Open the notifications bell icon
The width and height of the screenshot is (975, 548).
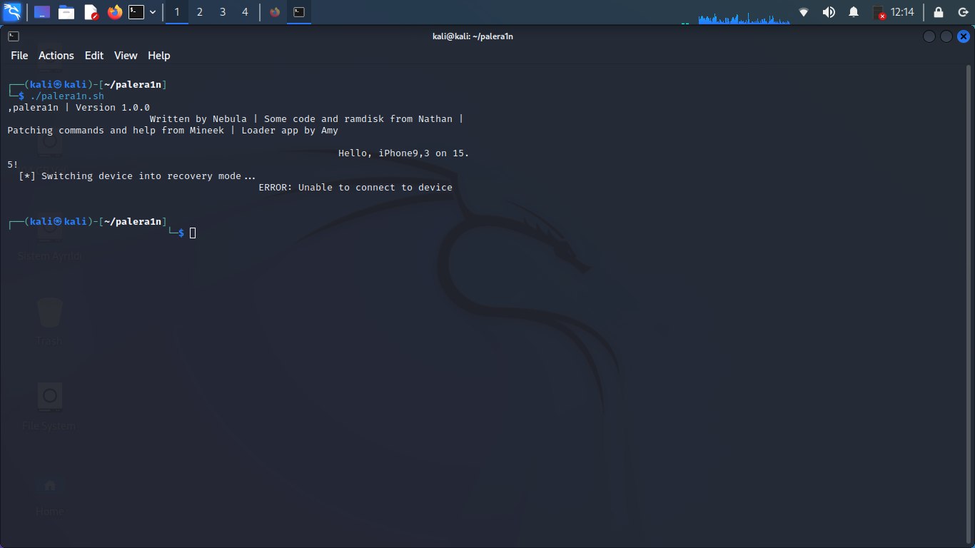(854, 11)
